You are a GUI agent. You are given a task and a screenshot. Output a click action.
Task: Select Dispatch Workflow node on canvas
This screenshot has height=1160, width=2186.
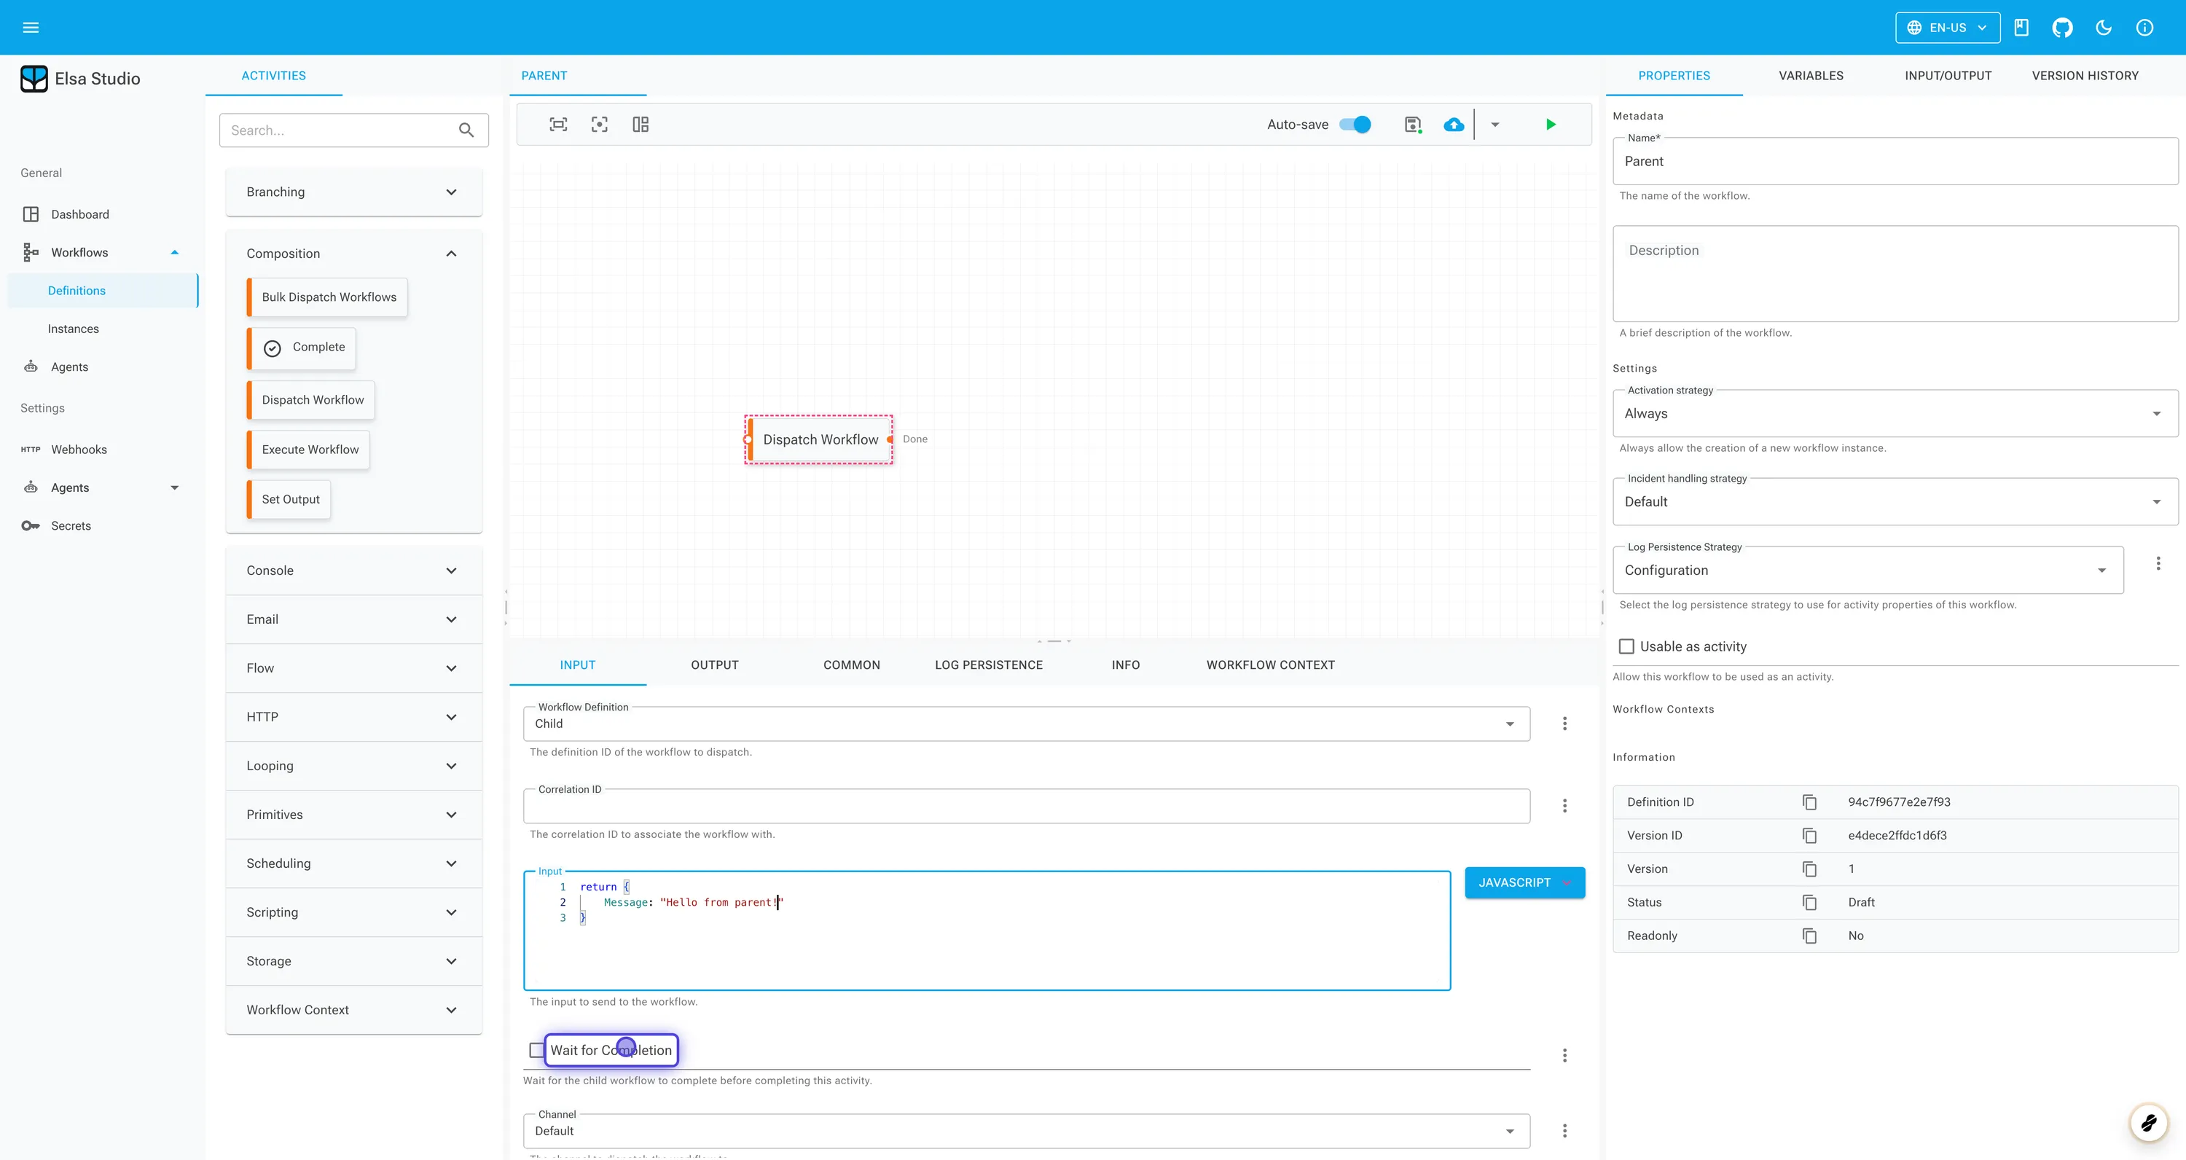point(819,439)
